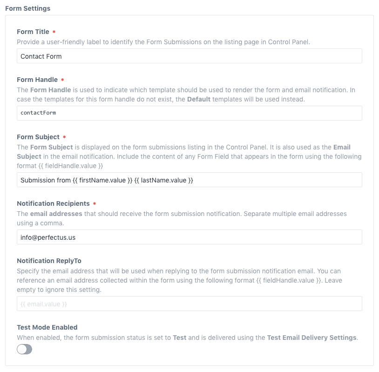Click the Form Handle help description paragraph
This screenshot has width=379, height=372.
click(x=186, y=95)
